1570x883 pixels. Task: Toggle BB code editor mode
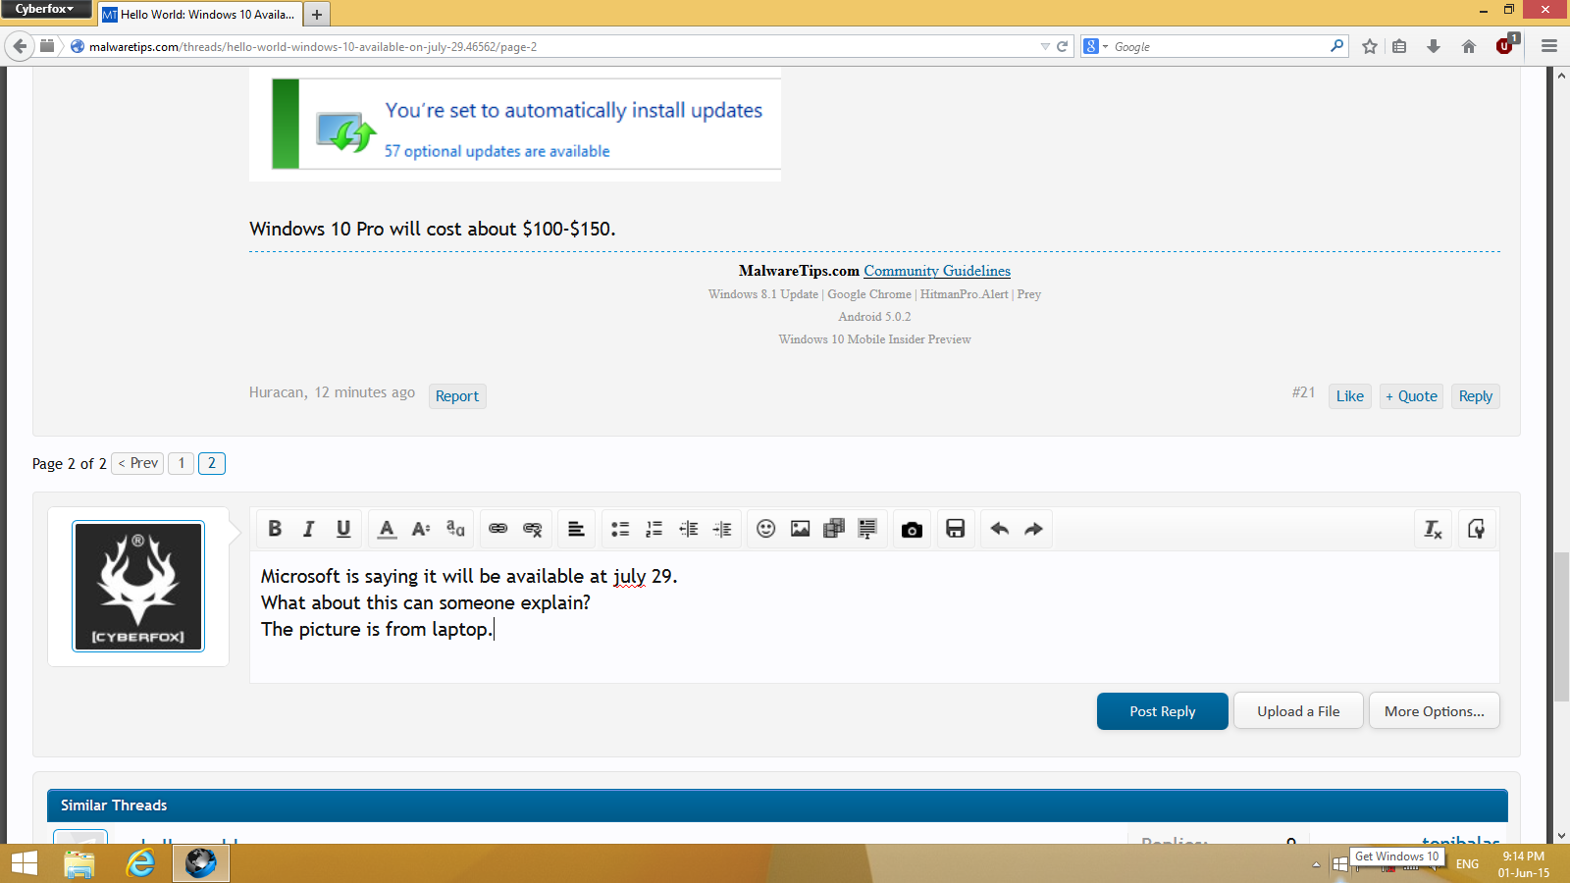(x=1476, y=529)
